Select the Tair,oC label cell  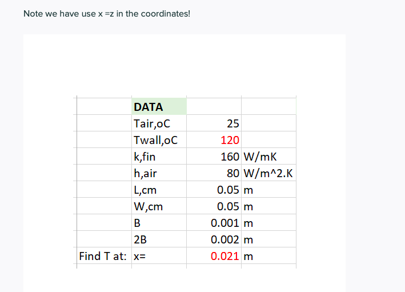coord(159,123)
